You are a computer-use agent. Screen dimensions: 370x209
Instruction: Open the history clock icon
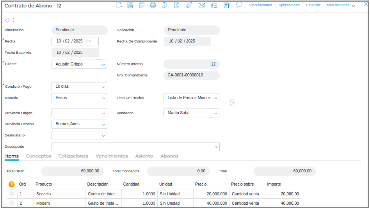click(x=164, y=5)
